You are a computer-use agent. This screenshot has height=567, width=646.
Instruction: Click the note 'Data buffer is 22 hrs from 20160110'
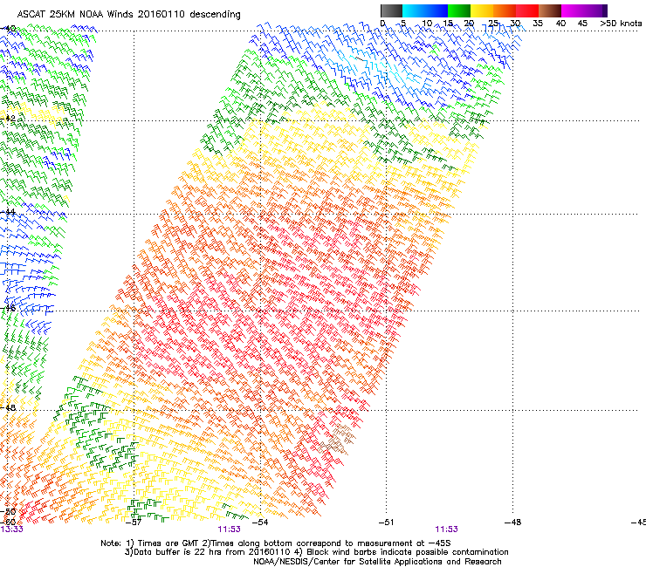click(x=213, y=552)
